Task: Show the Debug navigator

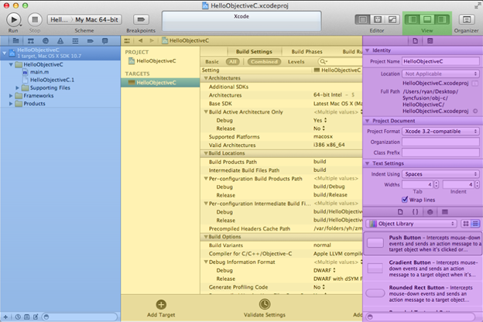Action: (75, 41)
